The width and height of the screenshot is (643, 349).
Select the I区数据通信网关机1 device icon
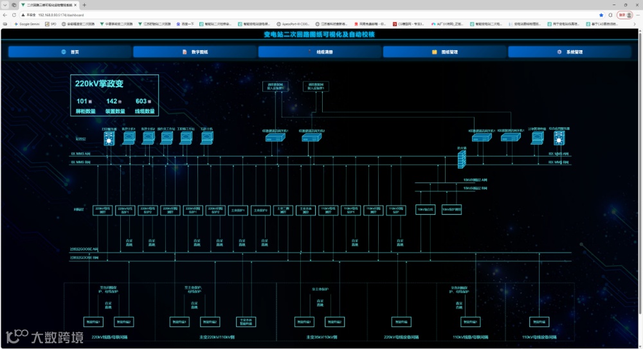point(275,138)
